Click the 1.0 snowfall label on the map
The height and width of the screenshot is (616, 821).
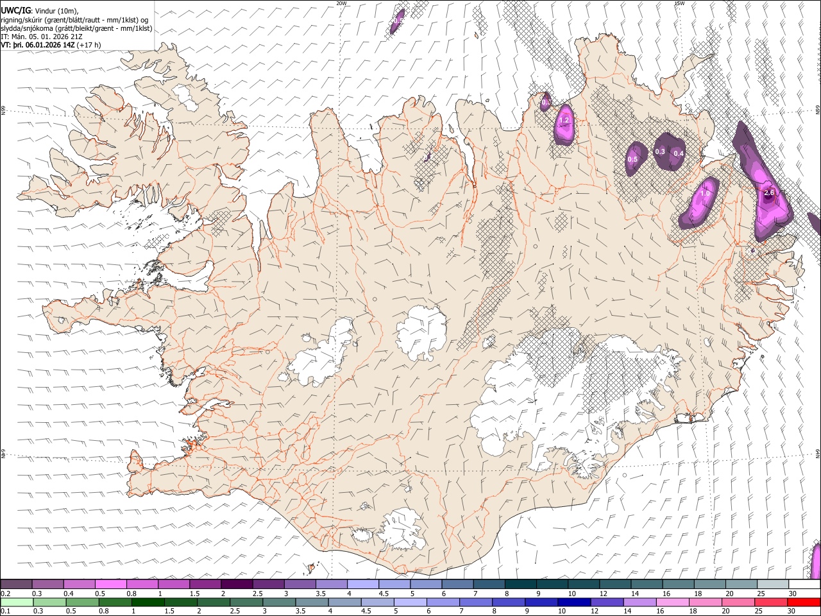coord(704,193)
